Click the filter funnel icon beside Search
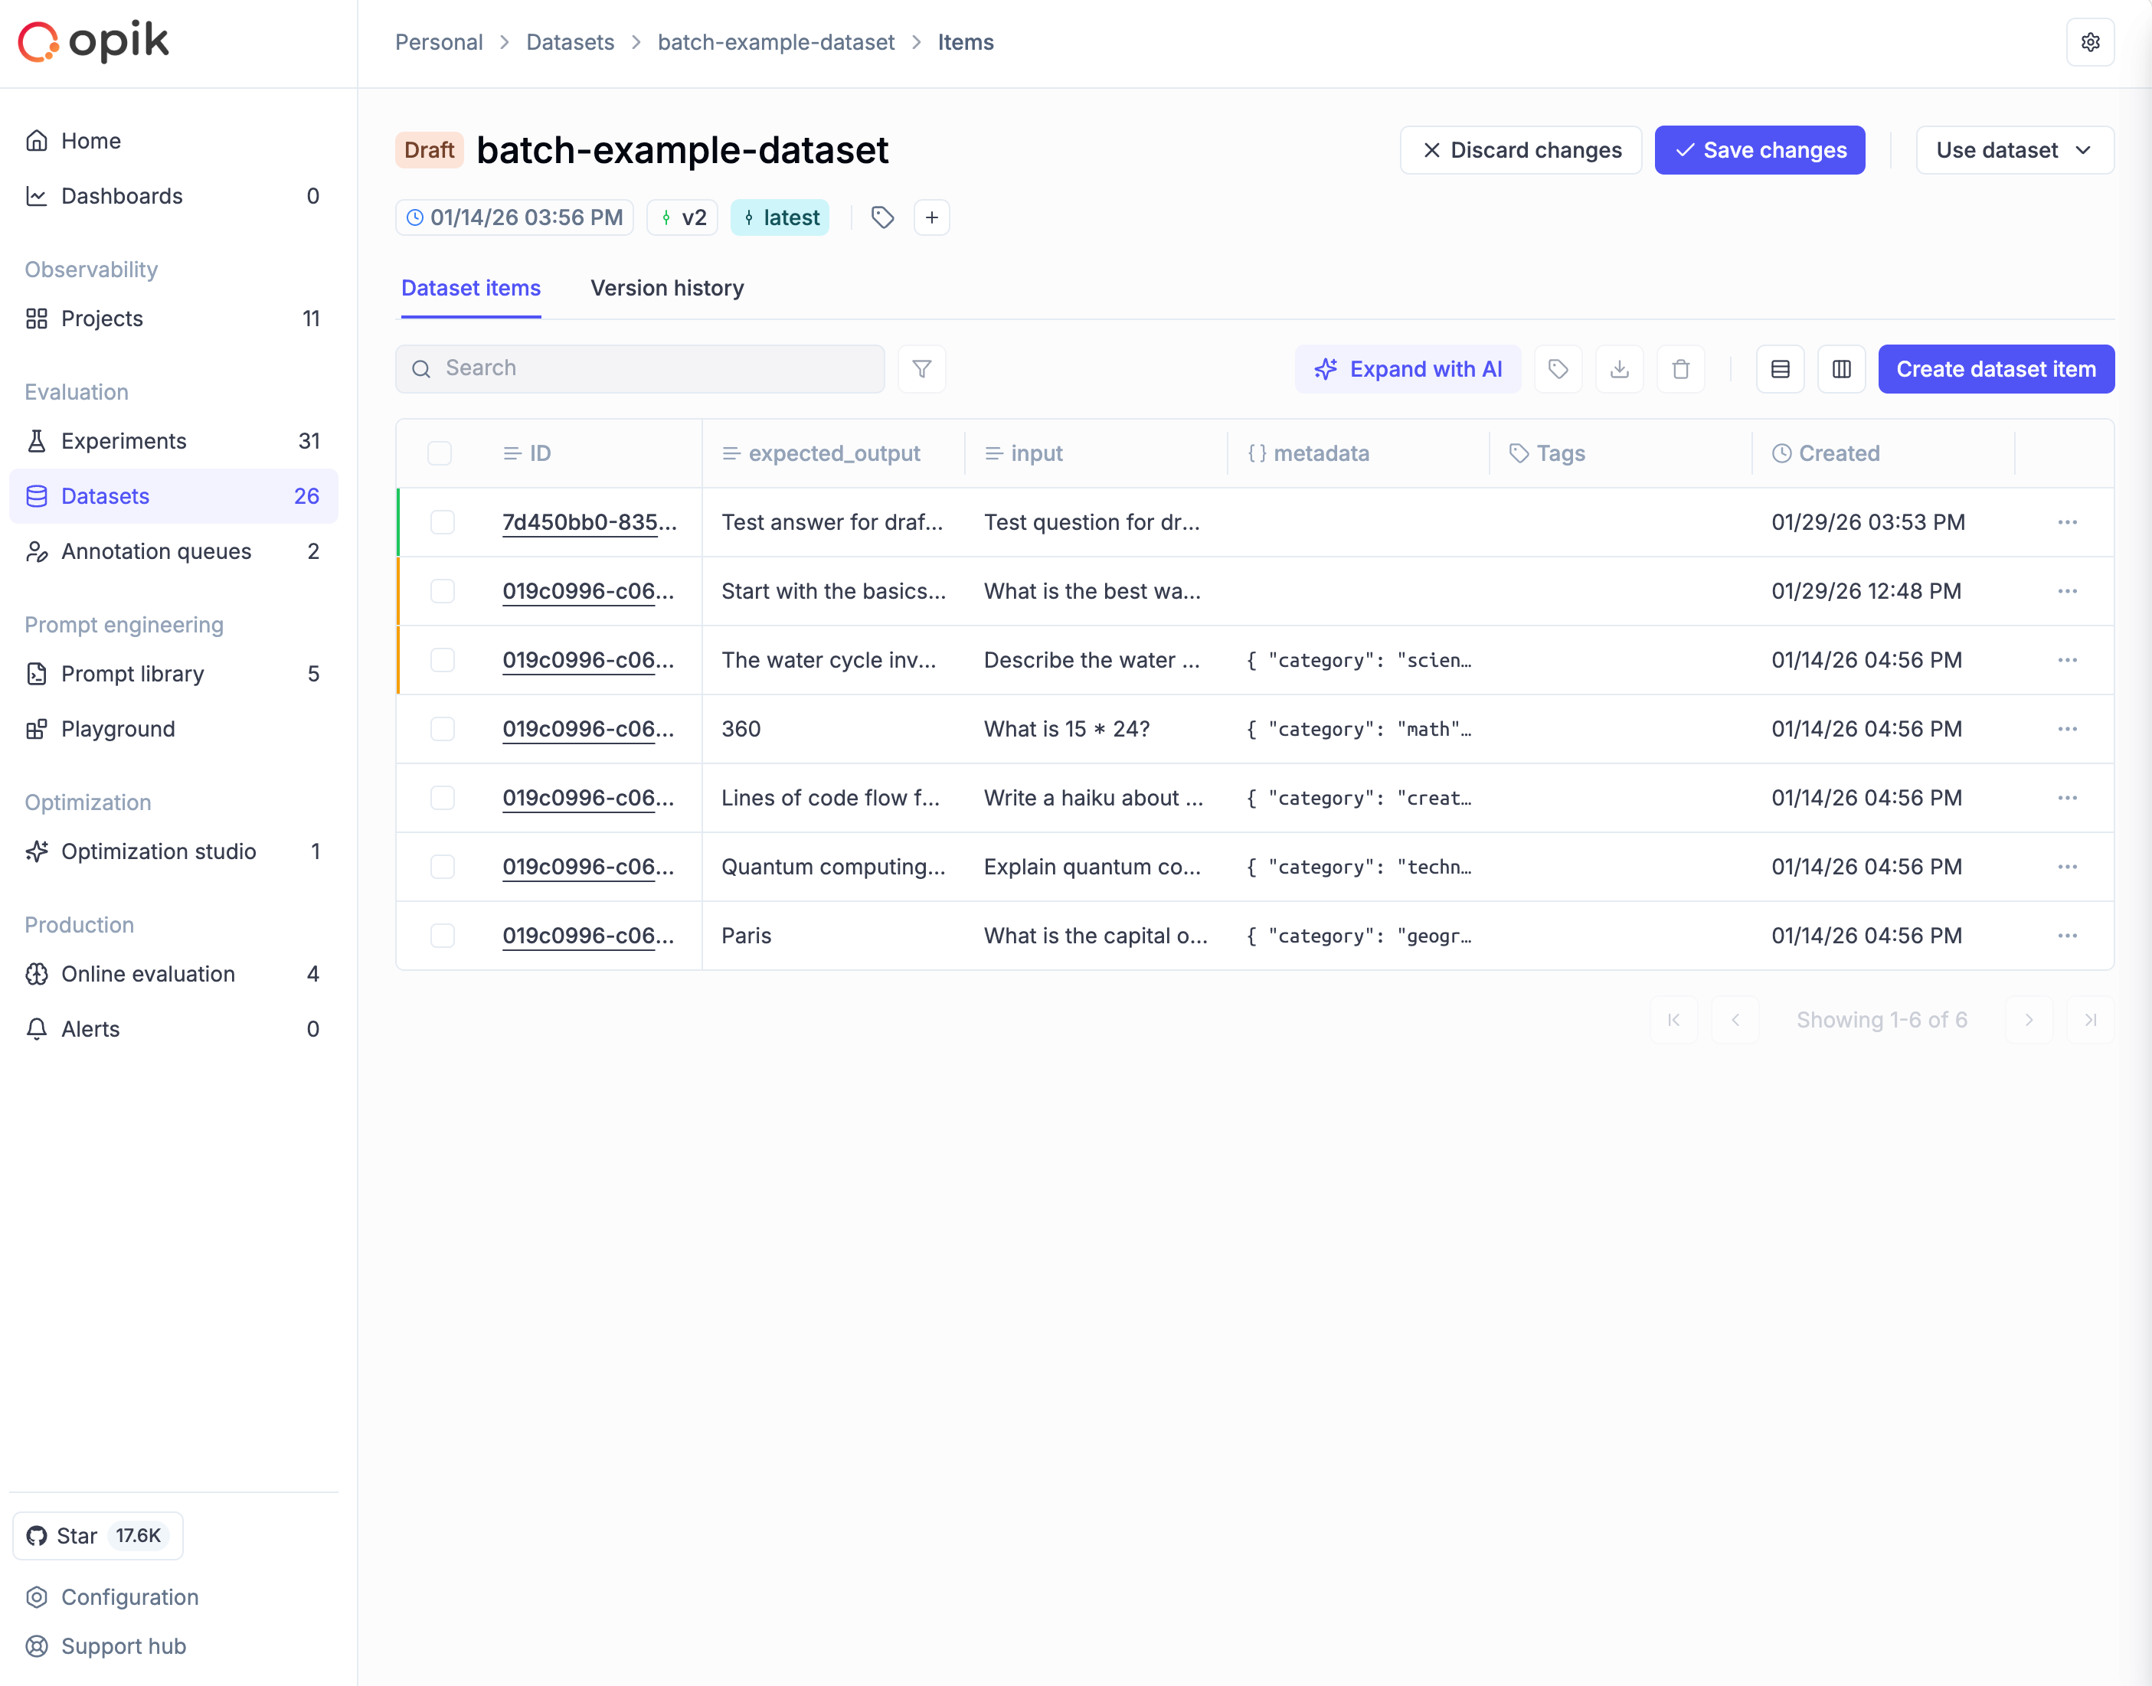This screenshot has width=2152, height=1686. click(921, 369)
